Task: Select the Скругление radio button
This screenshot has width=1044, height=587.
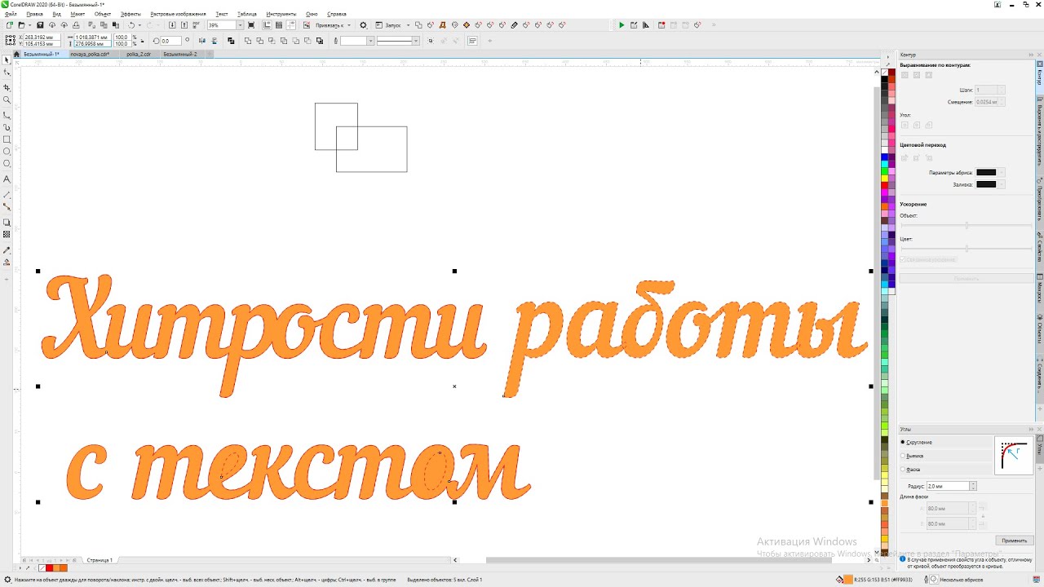Action: coord(903,442)
